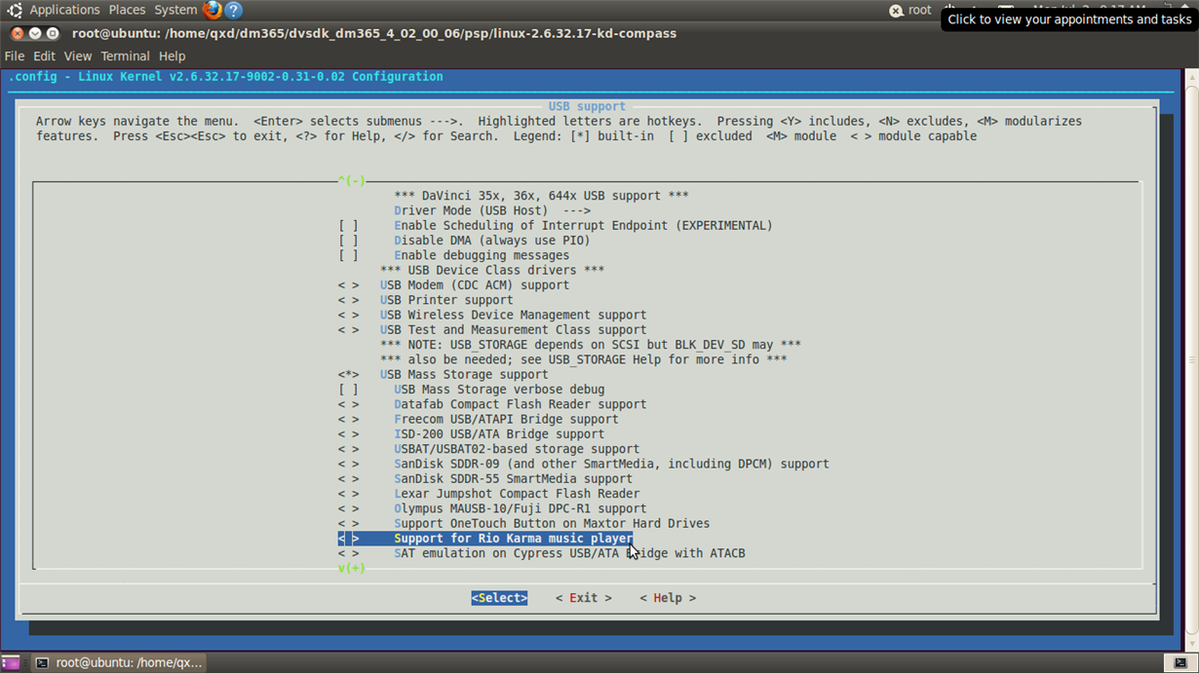
Task: Click the USB Device Class drivers header
Action: tap(492, 270)
